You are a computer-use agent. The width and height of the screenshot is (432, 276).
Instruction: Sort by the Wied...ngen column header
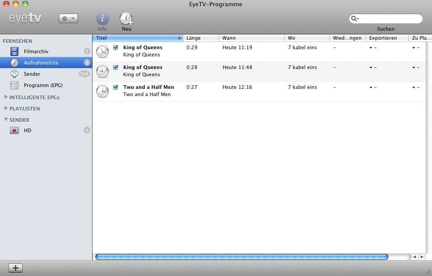(x=348, y=38)
